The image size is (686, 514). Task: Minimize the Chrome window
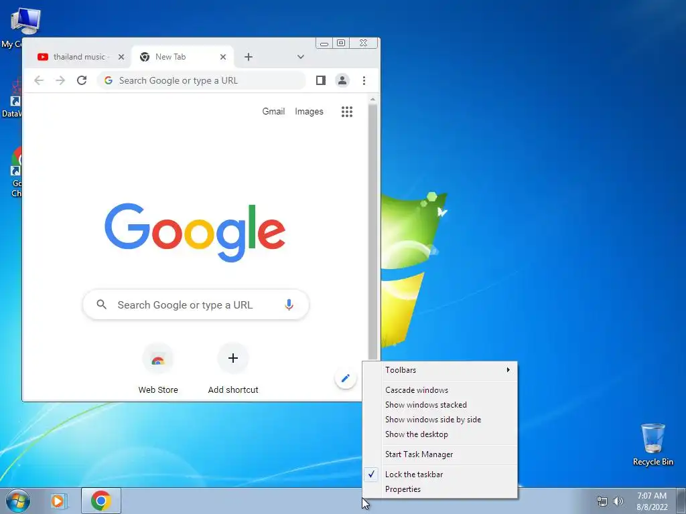[324, 44]
